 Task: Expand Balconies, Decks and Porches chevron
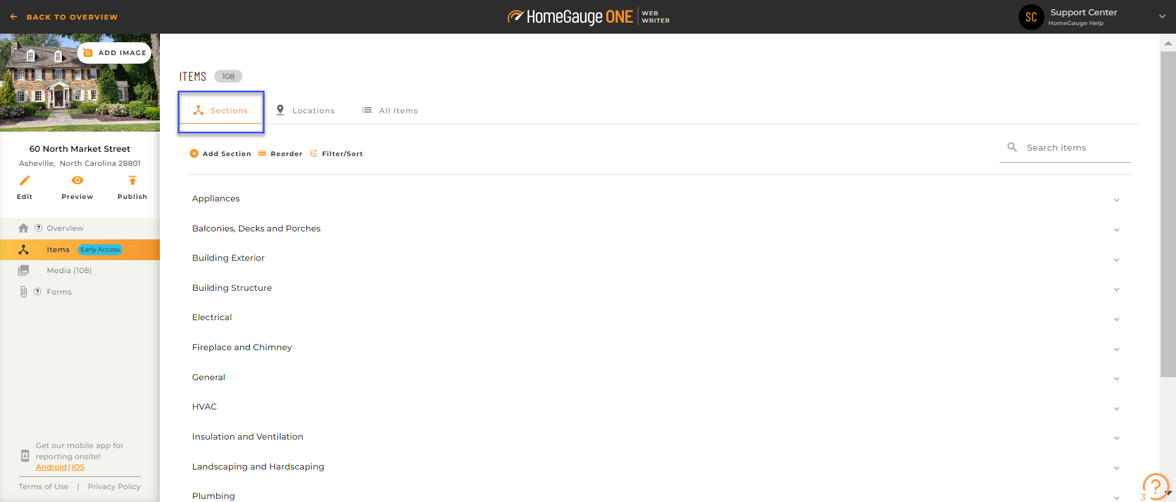(1117, 230)
